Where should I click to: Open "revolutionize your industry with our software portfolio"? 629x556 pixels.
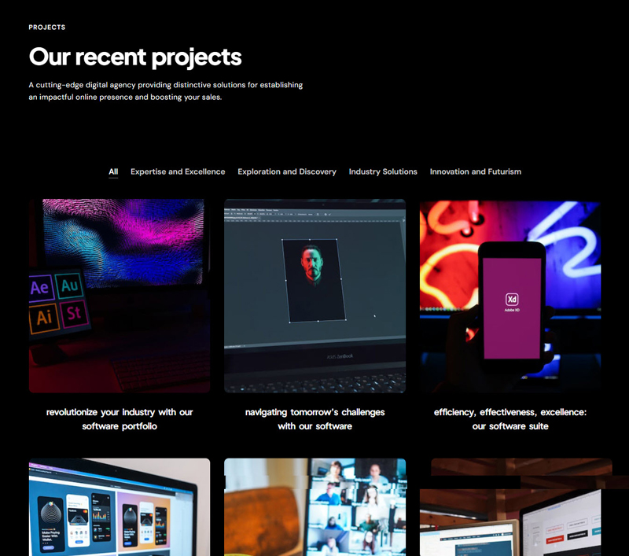(120, 418)
